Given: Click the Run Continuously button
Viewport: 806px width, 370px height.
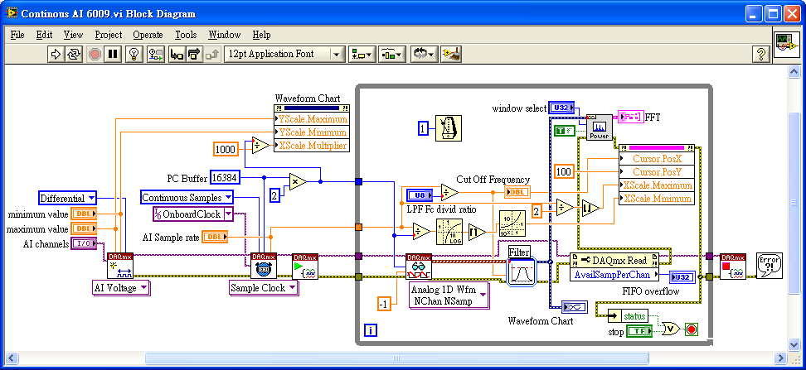Looking at the screenshot, I should pos(74,54).
